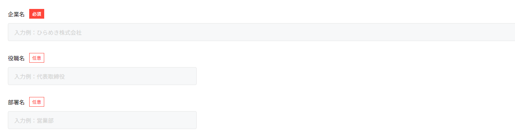
Task: Place cursor in the required company name field
Action: coord(261,32)
